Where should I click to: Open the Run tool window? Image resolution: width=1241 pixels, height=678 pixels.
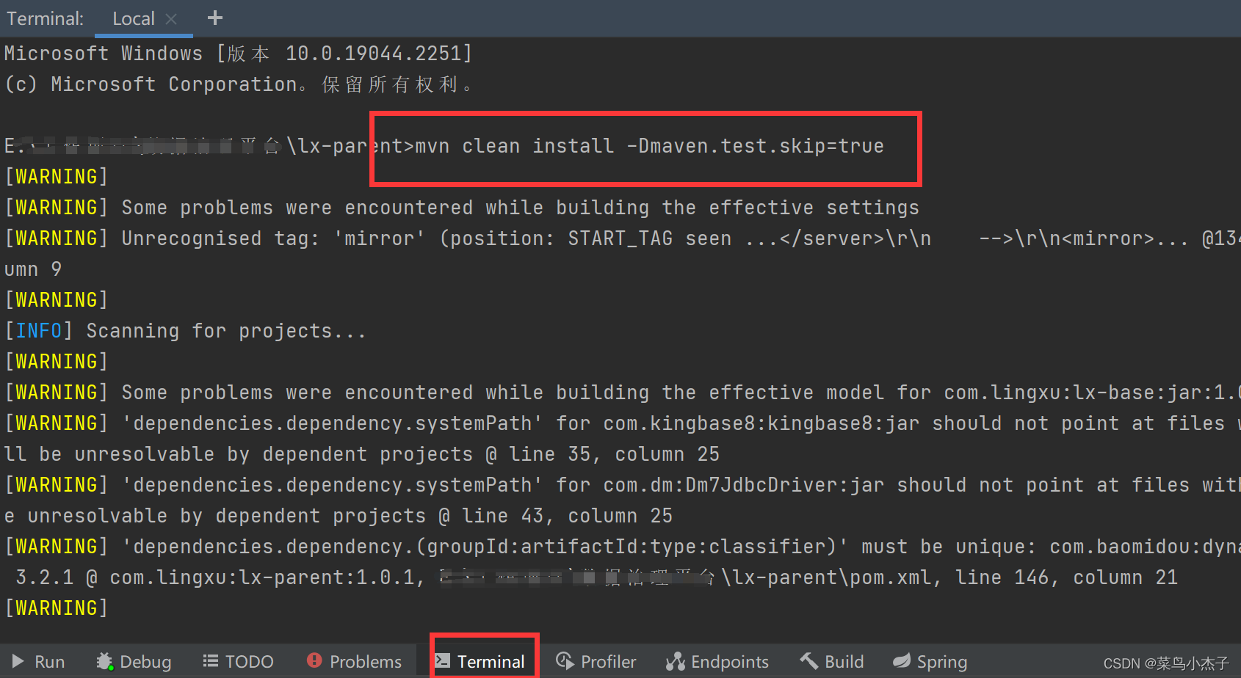(39, 662)
